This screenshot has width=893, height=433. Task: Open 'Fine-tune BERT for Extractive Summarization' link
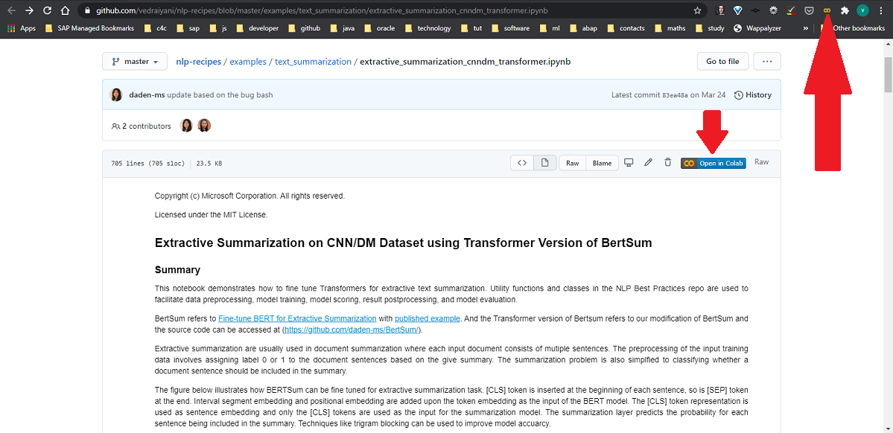coord(297,318)
